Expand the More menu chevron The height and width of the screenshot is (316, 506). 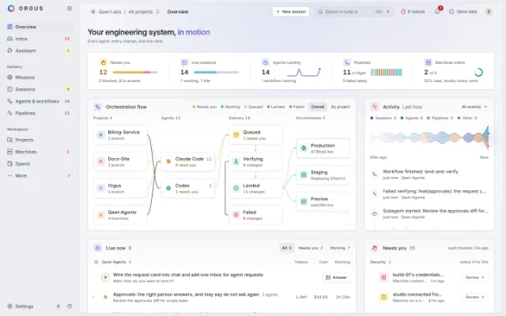point(69,175)
